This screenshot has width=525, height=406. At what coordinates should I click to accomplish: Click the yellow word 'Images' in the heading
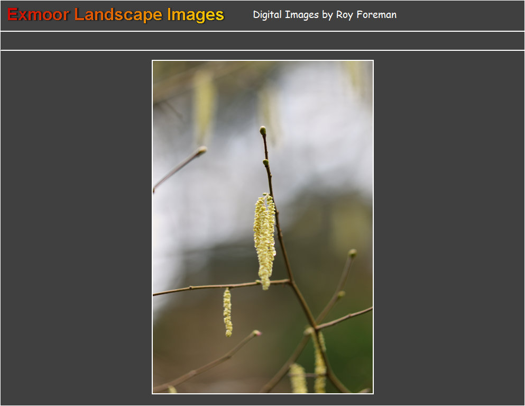195,15
